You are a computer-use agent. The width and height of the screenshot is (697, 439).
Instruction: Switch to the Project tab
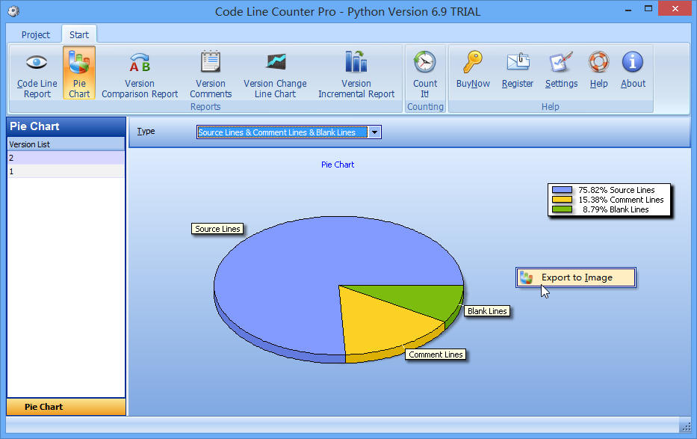click(36, 34)
